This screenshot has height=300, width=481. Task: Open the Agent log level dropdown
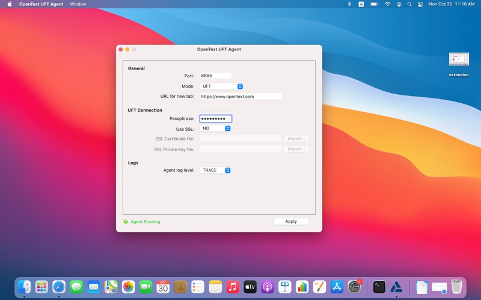(215, 170)
